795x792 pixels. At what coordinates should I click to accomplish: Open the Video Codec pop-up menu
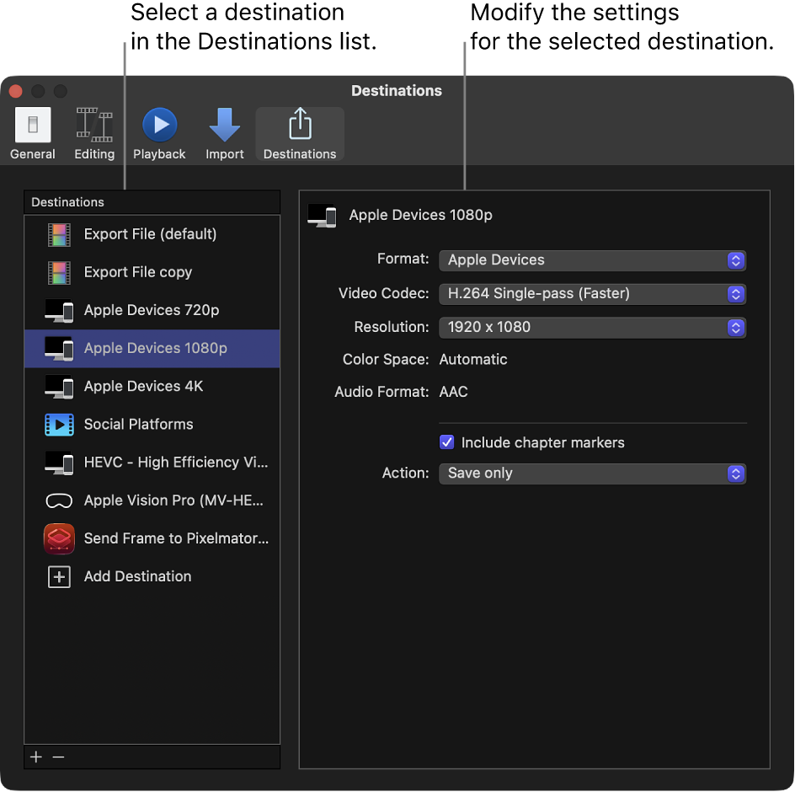(x=592, y=294)
